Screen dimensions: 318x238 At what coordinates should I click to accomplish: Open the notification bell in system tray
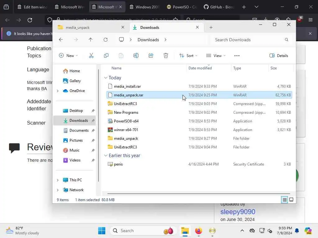tap(297, 231)
